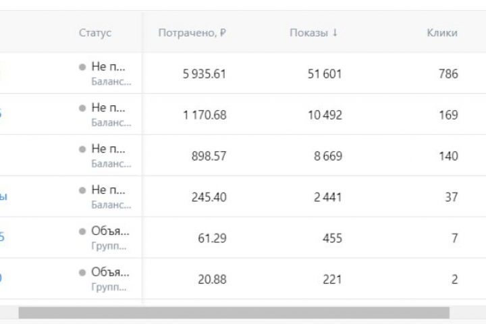Click the status dot in the 1 170.68 row
The image size is (486, 324).
click(82, 108)
